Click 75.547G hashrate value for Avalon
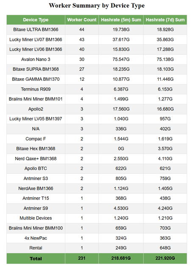Viewport: 193px width, 272px height. click(x=121, y=59)
